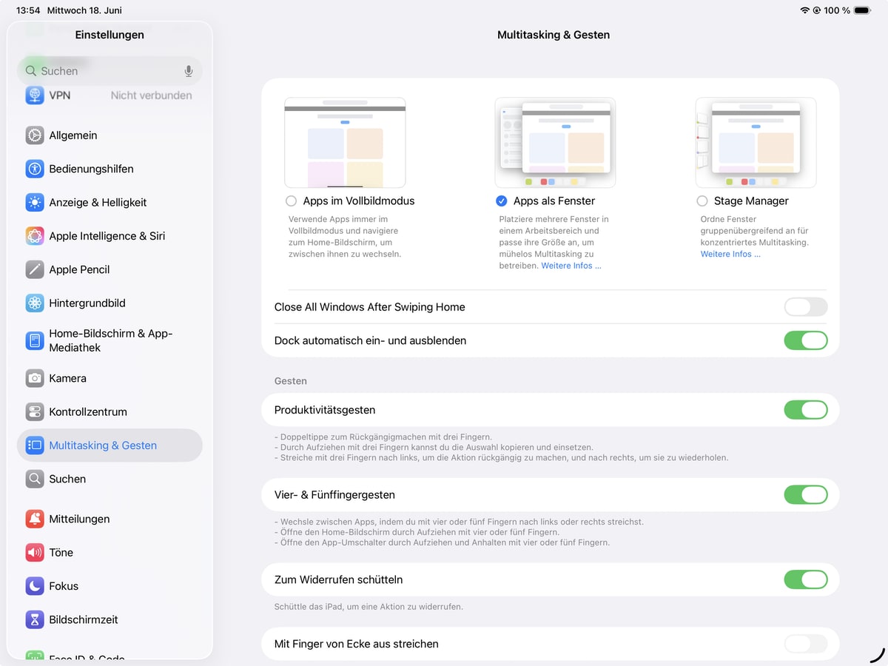The height and width of the screenshot is (666, 888).
Task: Open the Allgemein gear icon
Action: (x=35, y=135)
